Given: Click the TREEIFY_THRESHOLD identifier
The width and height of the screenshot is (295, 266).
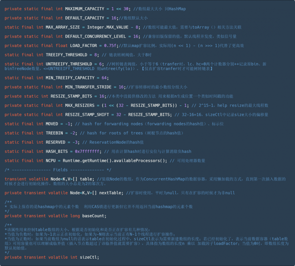Looking at the screenshot, I should (x=66, y=55).
